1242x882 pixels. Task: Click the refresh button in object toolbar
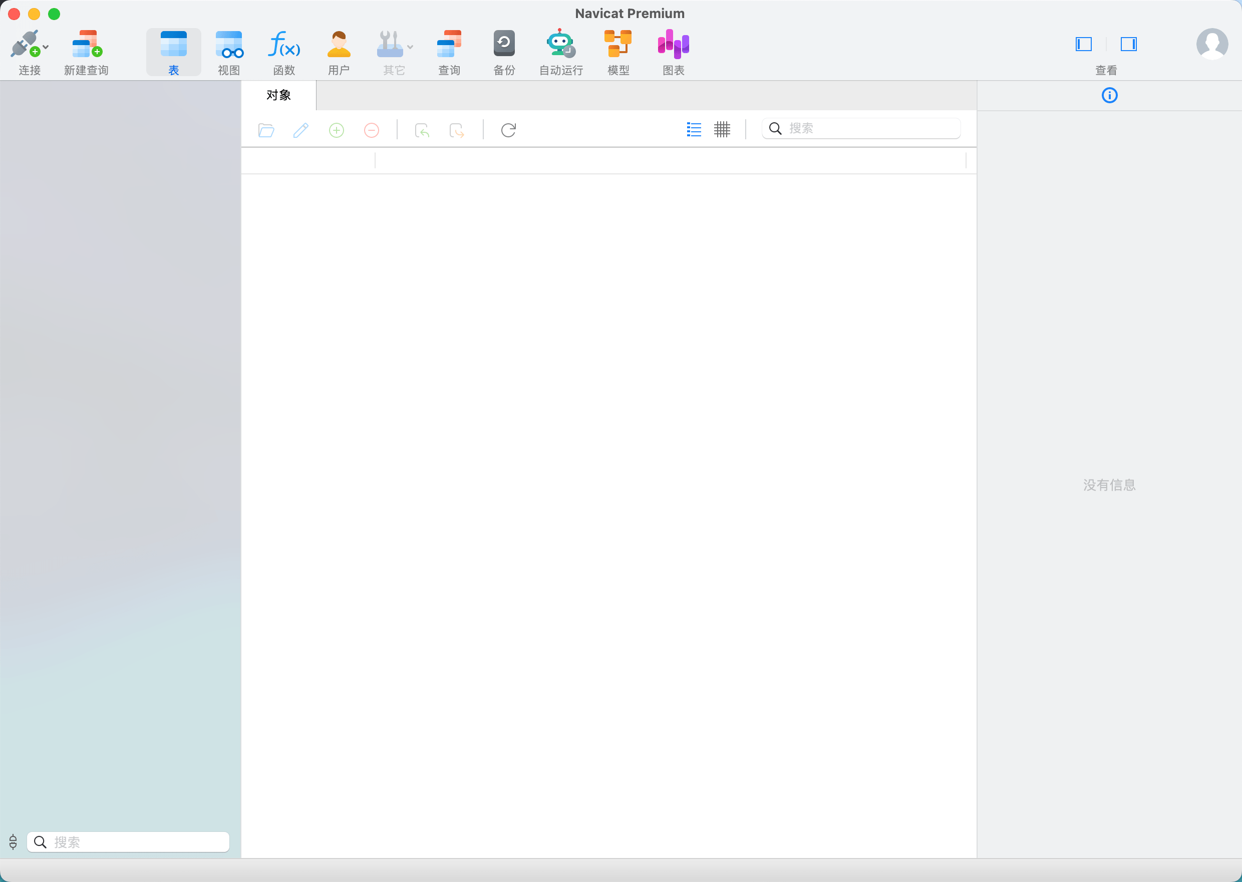508,130
